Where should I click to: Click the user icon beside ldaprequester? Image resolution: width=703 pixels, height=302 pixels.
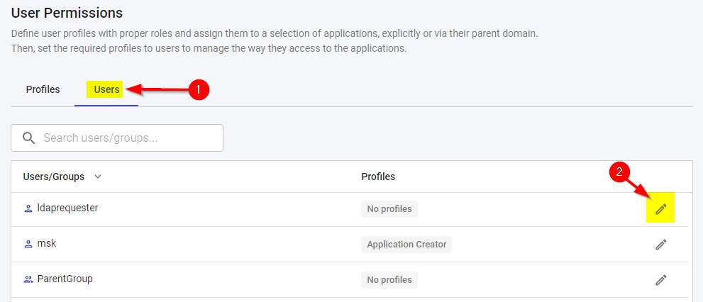[x=28, y=209]
